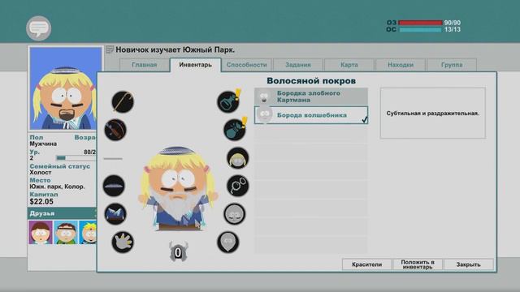Select the ranged weapon bow slot
Viewport: 520px width, 292px height.
[x=115, y=130]
